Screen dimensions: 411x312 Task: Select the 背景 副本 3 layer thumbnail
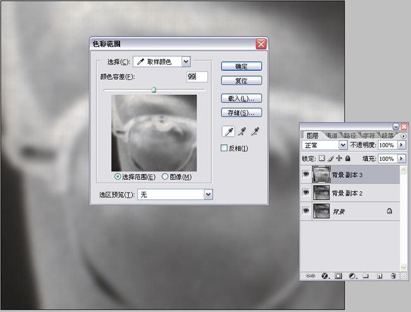point(321,174)
